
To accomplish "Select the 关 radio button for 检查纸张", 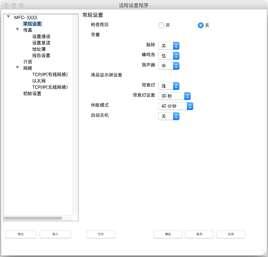I will pos(201,25).
